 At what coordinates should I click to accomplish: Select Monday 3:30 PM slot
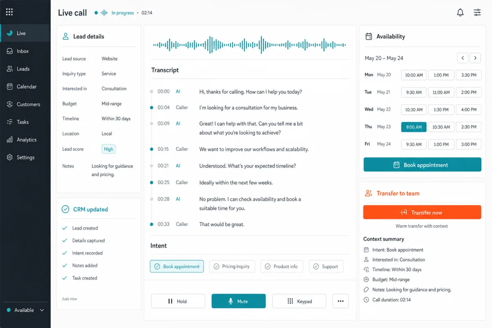coord(468,75)
